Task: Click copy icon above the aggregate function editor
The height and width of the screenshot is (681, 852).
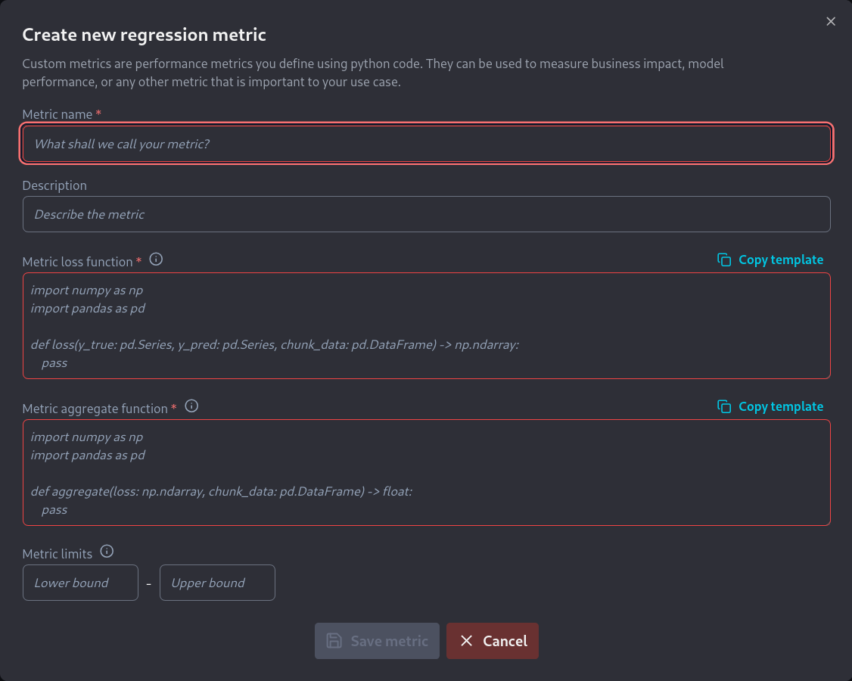Action: (724, 406)
